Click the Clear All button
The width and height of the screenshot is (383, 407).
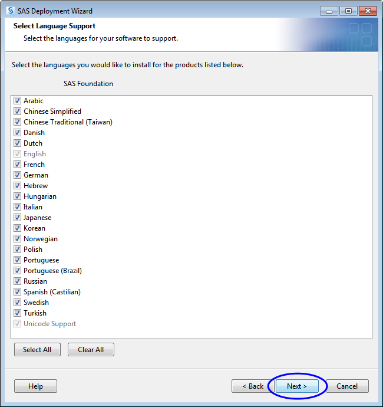pyautogui.click(x=91, y=350)
